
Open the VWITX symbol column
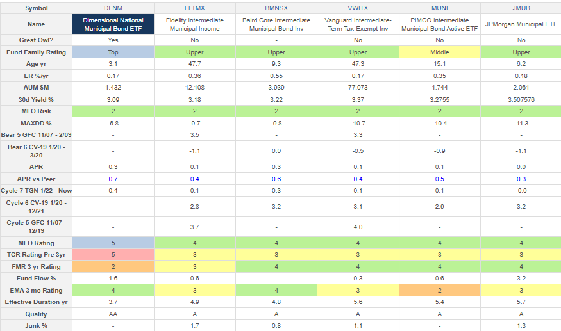pos(357,8)
